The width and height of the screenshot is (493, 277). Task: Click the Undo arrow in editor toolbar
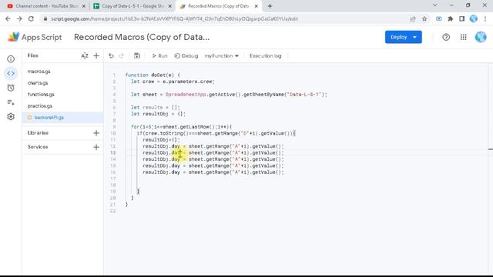click(111, 56)
